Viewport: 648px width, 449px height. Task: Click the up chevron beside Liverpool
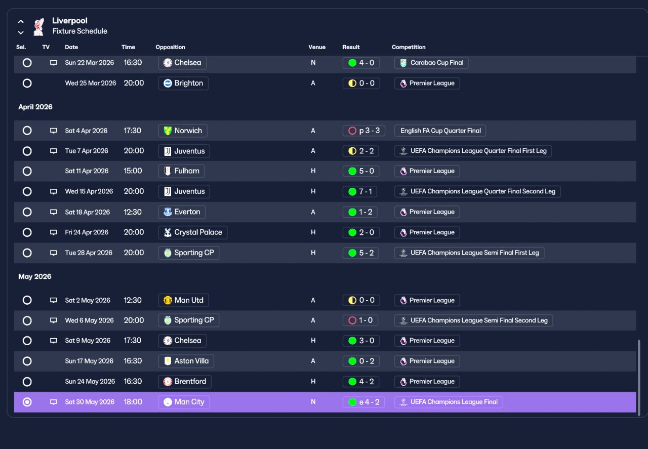(21, 22)
